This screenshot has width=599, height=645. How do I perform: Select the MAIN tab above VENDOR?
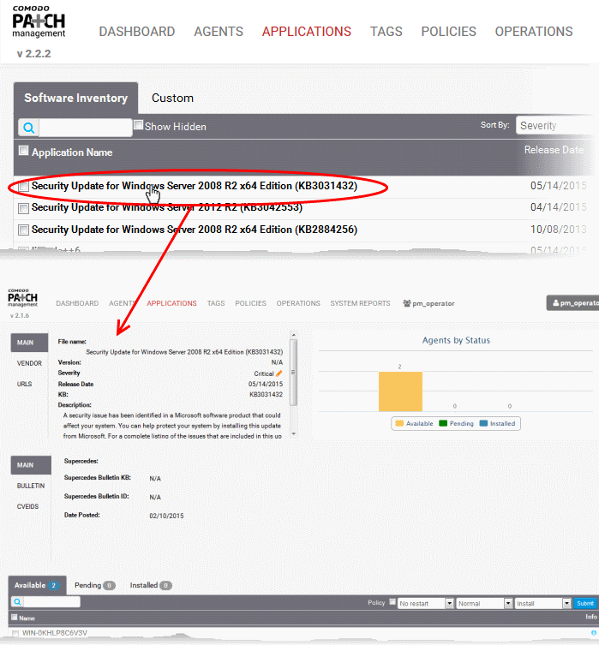click(x=29, y=343)
